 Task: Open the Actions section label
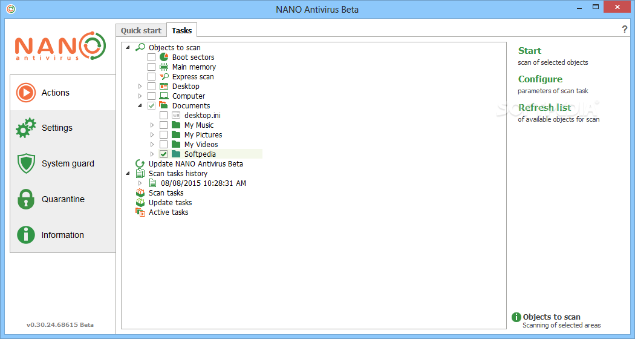pyautogui.click(x=56, y=93)
